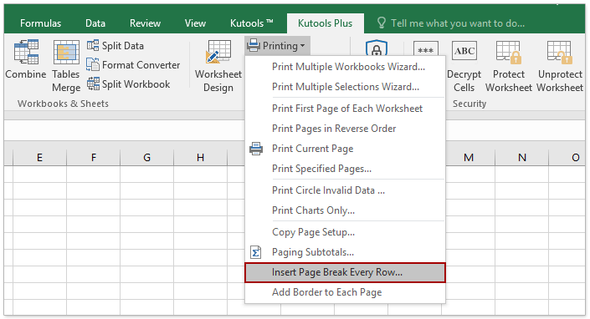590x319 pixels.
Task: Click the printer icon beside Print Current Page
Action: (256, 149)
